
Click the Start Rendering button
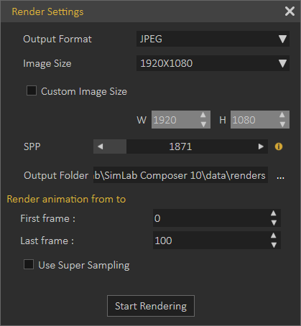(x=151, y=306)
